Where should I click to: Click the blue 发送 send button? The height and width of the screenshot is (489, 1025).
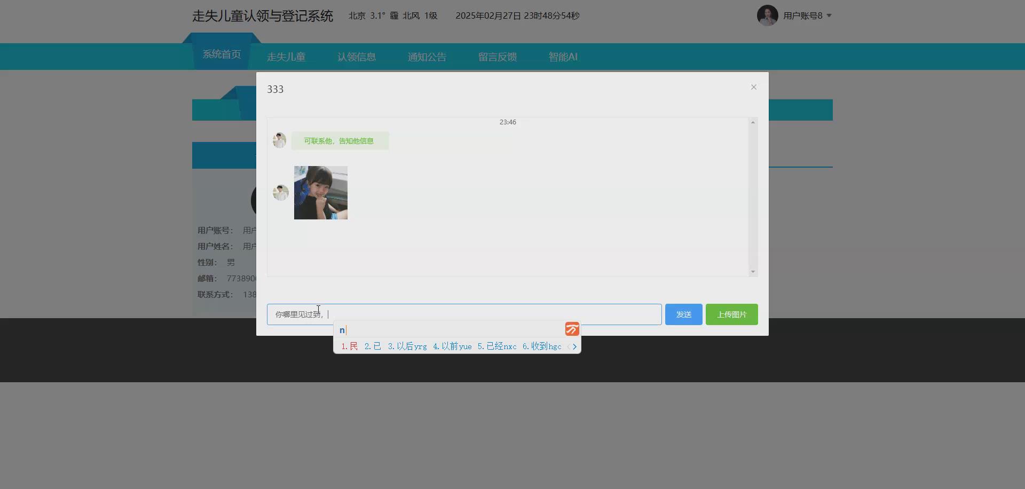click(x=683, y=314)
